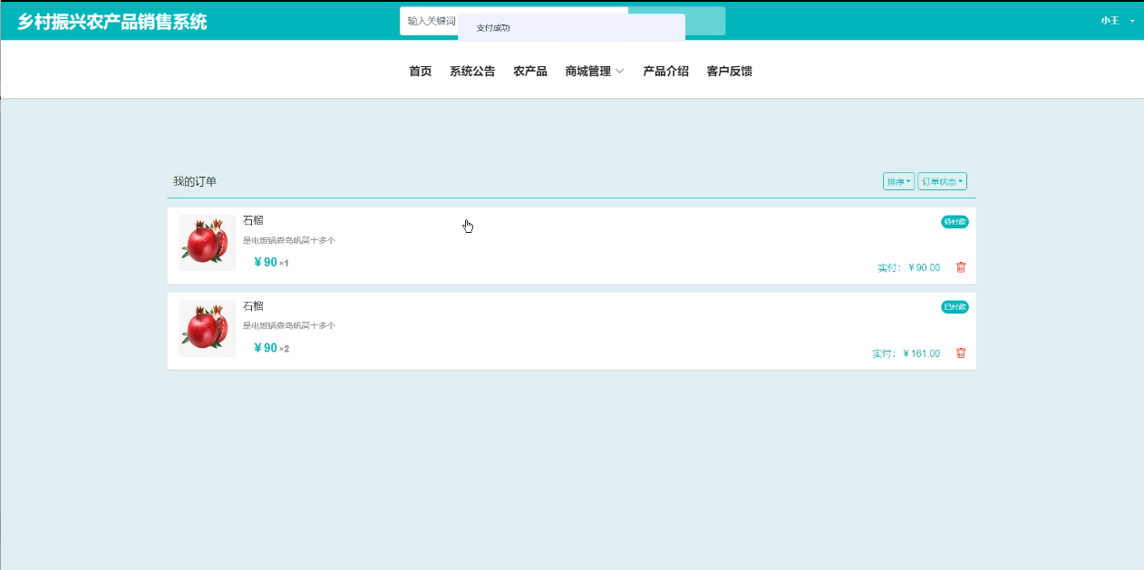Click the 实付: ¥90.00 amount
This screenshot has width=1144, height=570.
click(908, 268)
